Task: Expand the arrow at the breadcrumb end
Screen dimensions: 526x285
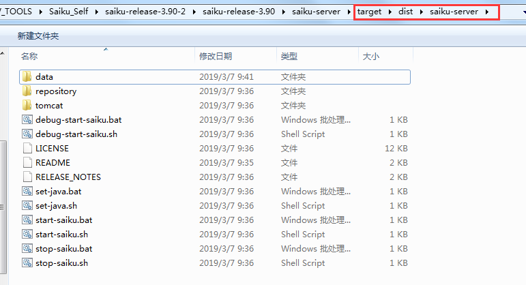Action: [x=486, y=12]
